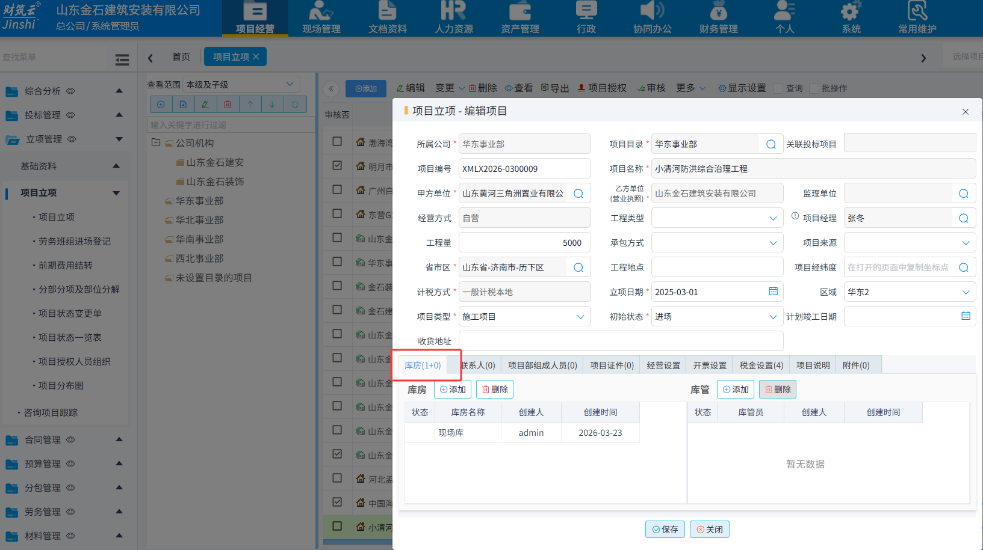Switch to the 经营设置 tab

663,365
